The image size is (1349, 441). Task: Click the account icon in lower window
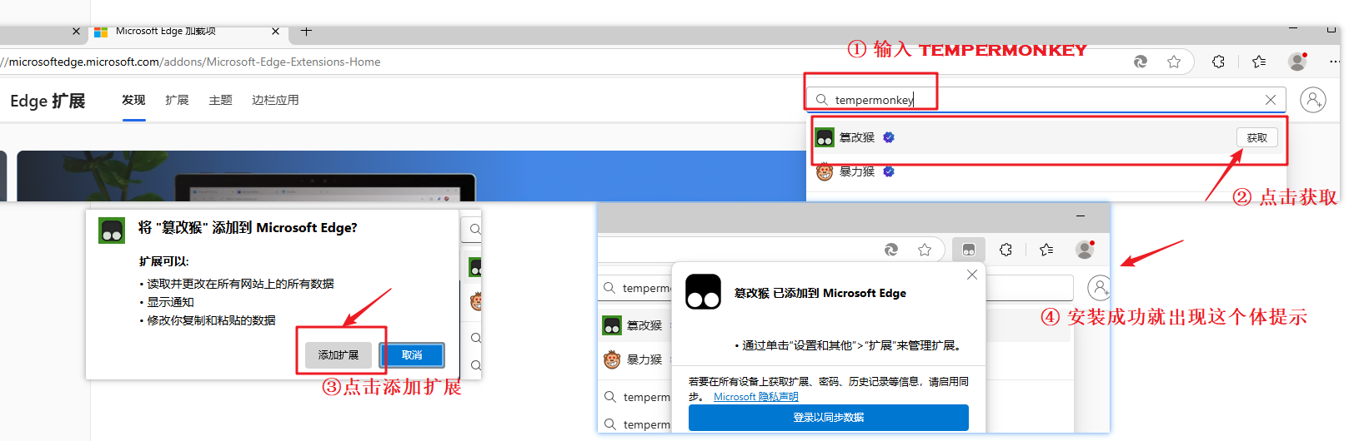pyautogui.click(x=1100, y=288)
